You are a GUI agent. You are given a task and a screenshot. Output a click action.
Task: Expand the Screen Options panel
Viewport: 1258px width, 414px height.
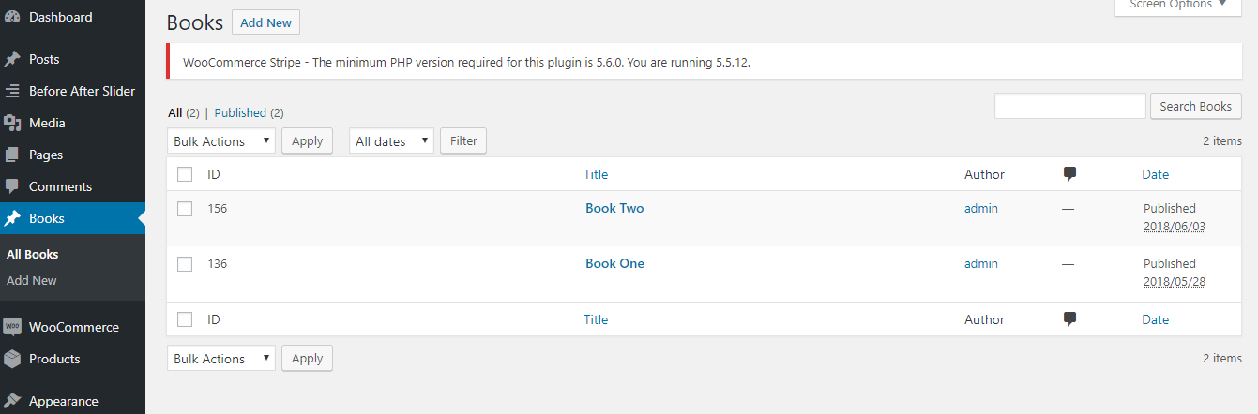[x=1177, y=6]
